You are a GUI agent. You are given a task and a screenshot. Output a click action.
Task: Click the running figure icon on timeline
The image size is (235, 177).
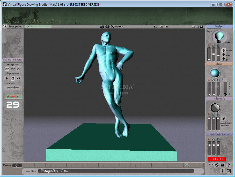(187, 165)
